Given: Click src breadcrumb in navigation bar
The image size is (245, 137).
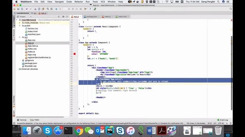Looking at the screenshot, I should tap(34, 13).
